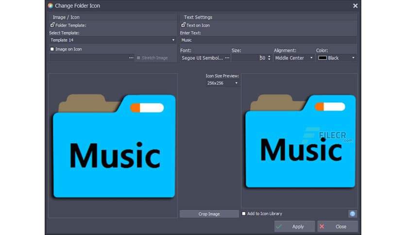Image resolution: width=406 pixels, height=235 pixels.
Task: Click the Image / Icon section header
Action: [66, 17]
